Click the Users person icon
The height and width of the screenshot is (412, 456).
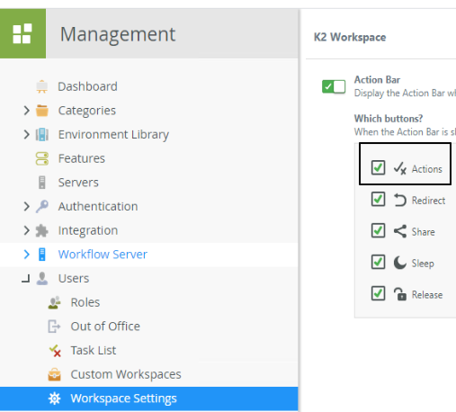pyautogui.click(x=42, y=279)
